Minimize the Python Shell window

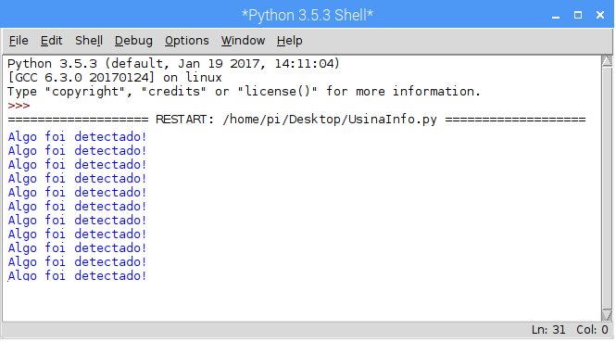pos(556,16)
